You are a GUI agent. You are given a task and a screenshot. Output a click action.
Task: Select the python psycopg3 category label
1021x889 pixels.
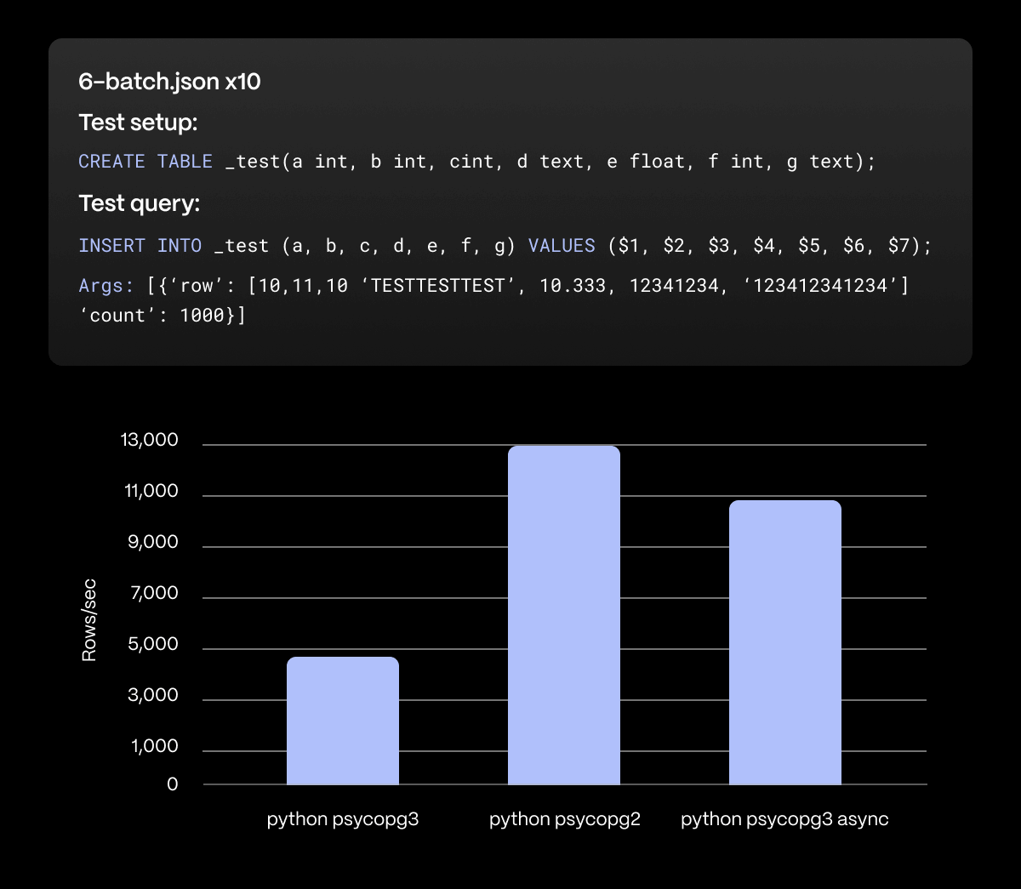point(342,819)
